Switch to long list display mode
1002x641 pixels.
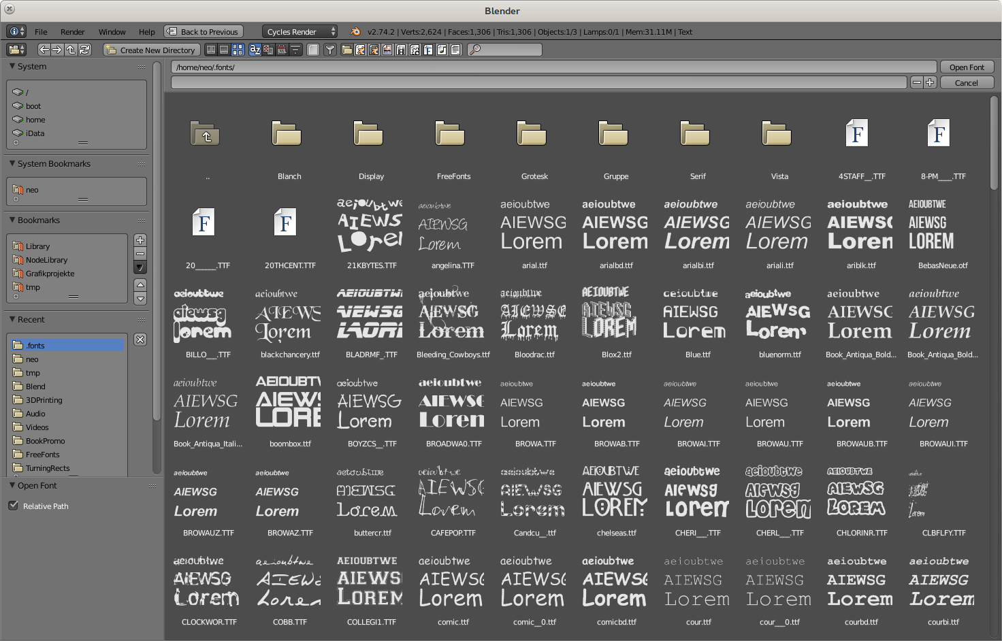pos(224,50)
